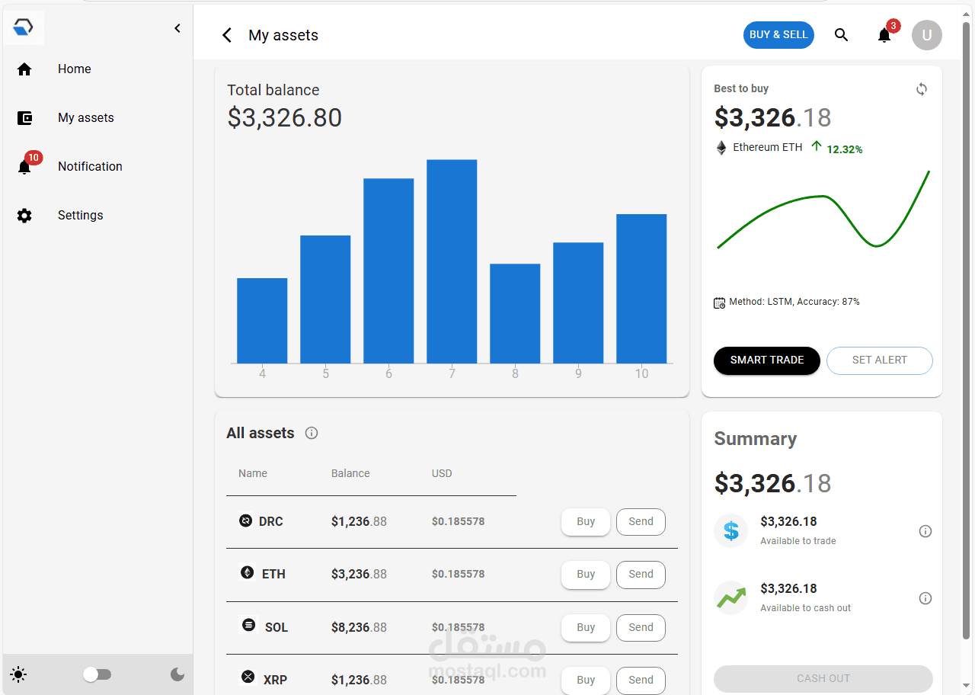975x695 pixels.
Task: Click the Balance column header
Action: [x=350, y=473]
